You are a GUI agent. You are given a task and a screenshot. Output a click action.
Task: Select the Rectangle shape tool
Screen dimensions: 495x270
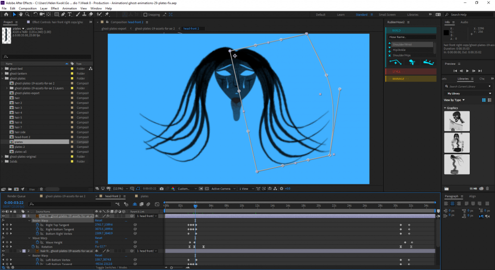pos(56,14)
